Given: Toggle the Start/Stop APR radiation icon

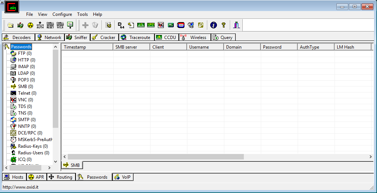Looking at the screenshot, I should pyautogui.click(x=30, y=25).
